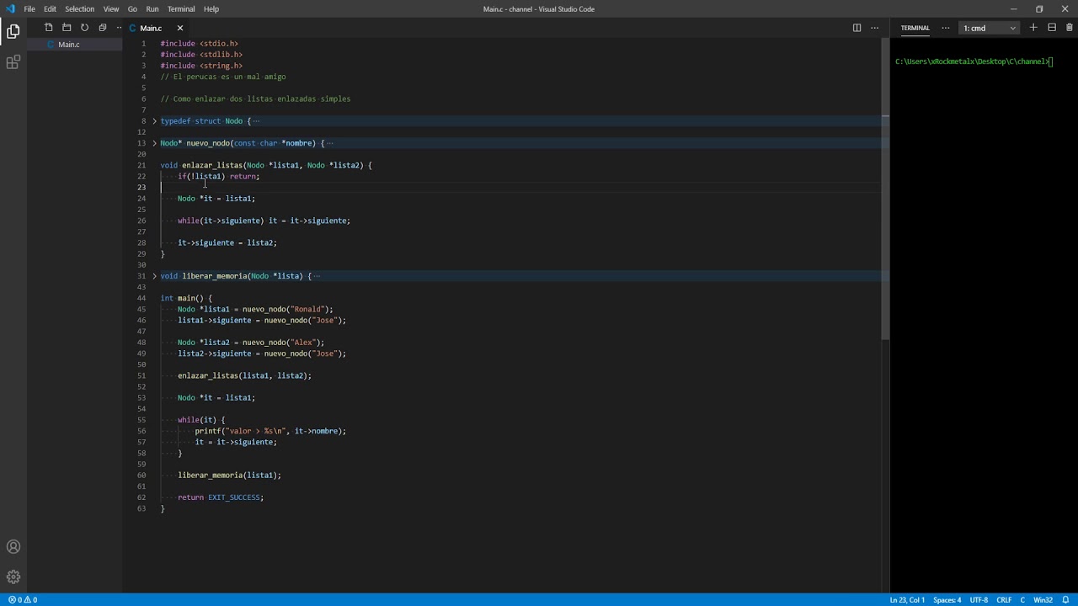This screenshot has height=606, width=1078.
Task: Click line number 44 in the gutter
Action: coord(141,298)
